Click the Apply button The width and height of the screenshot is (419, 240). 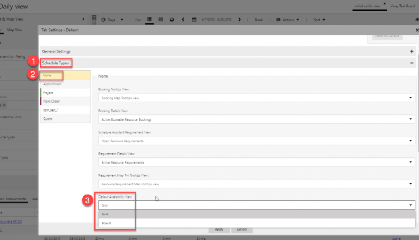pos(219,229)
